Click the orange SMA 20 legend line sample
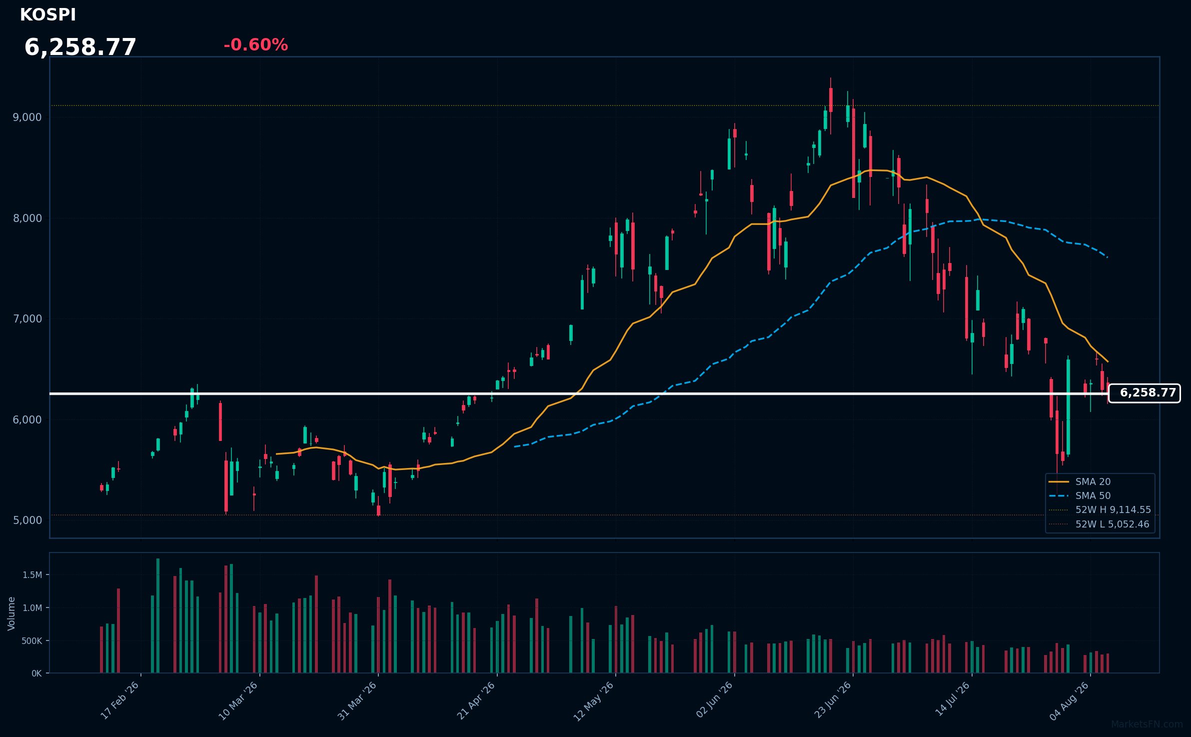The image size is (1191, 737). click(x=1059, y=482)
